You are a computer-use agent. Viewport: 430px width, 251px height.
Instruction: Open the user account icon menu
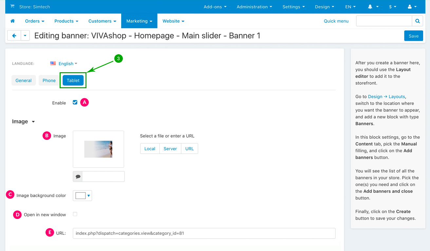(412, 7)
